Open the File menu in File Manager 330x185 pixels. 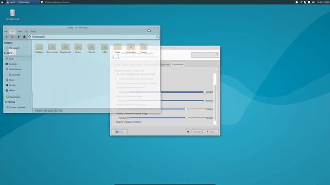(x=6, y=32)
